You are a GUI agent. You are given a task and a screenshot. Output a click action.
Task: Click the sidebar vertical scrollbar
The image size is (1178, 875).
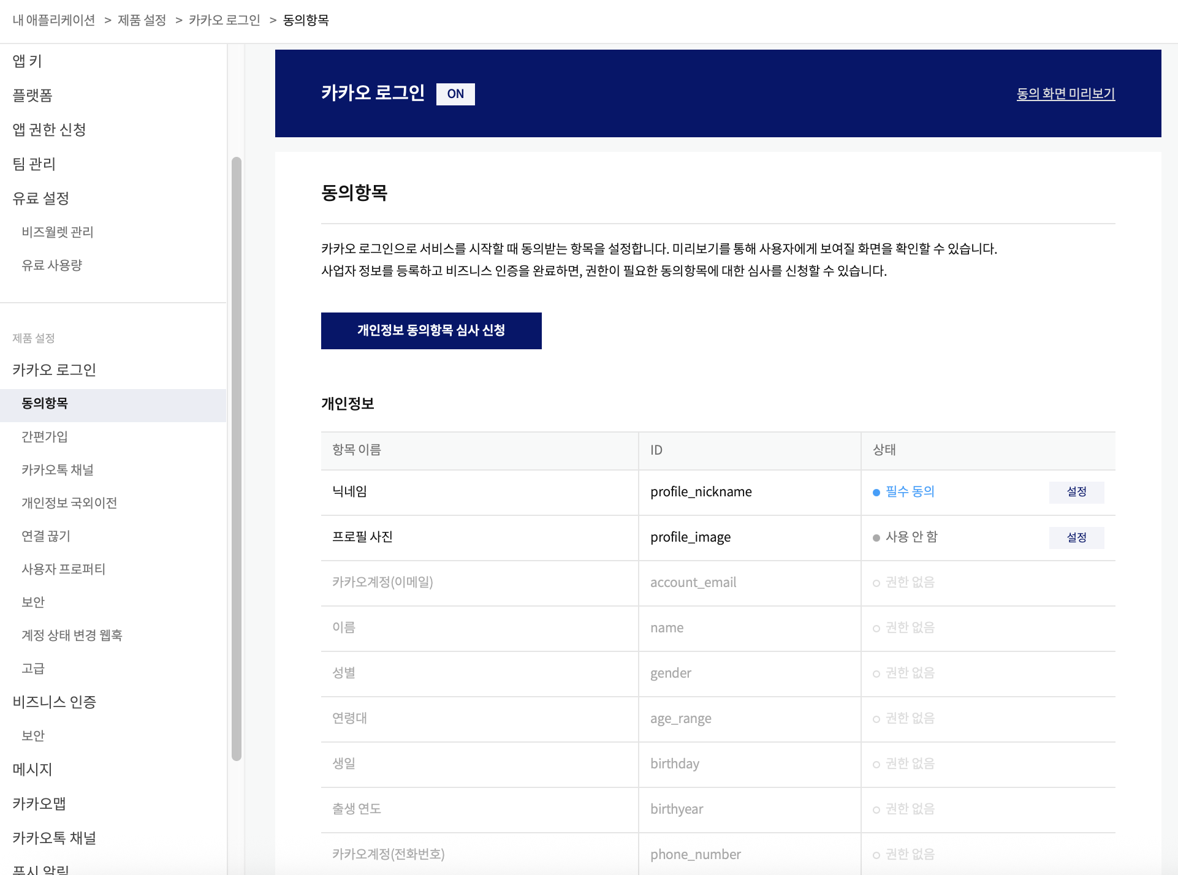pyautogui.click(x=236, y=458)
